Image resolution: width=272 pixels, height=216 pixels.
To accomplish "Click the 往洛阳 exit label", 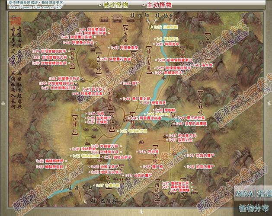I will (x=140, y=16).
